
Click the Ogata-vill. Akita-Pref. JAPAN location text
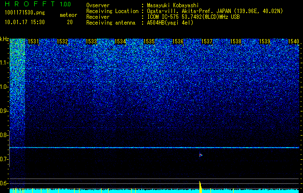point(215,11)
